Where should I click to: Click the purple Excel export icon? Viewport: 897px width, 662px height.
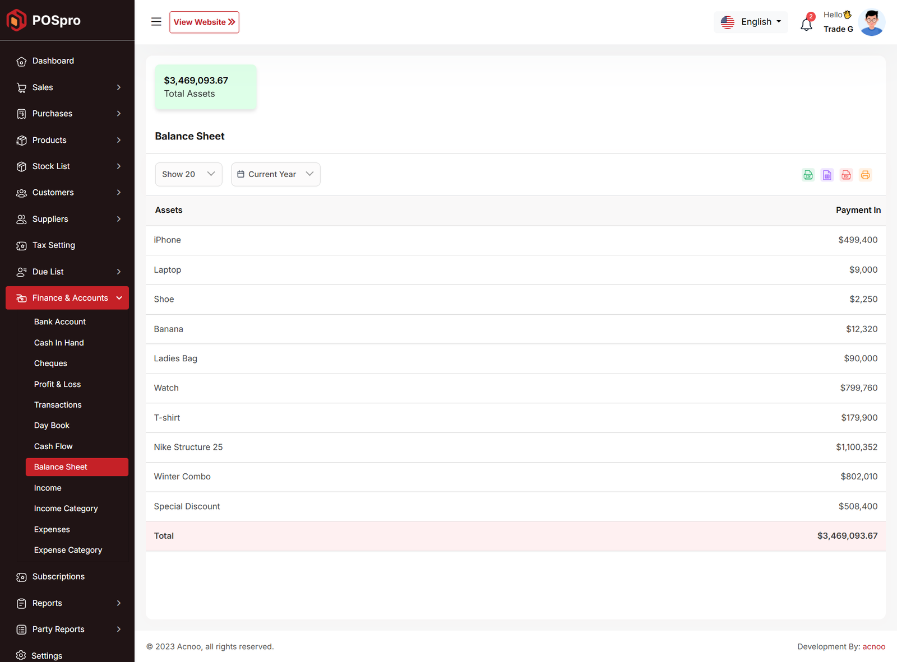point(827,175)
